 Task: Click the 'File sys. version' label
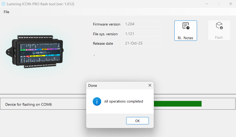coord(105,34)
